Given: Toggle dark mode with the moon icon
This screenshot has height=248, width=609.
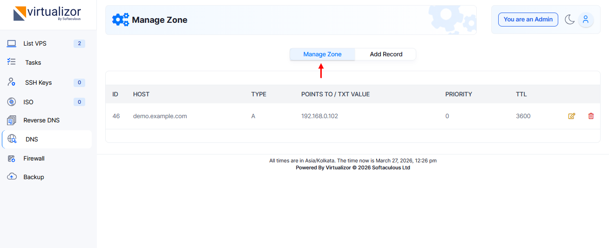Looking at the screenshot, I should 569,20.
